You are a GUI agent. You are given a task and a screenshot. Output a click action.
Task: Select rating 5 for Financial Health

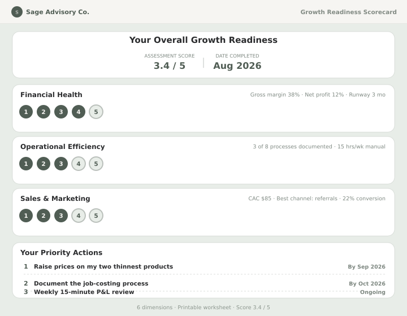[x=96, y=112]
